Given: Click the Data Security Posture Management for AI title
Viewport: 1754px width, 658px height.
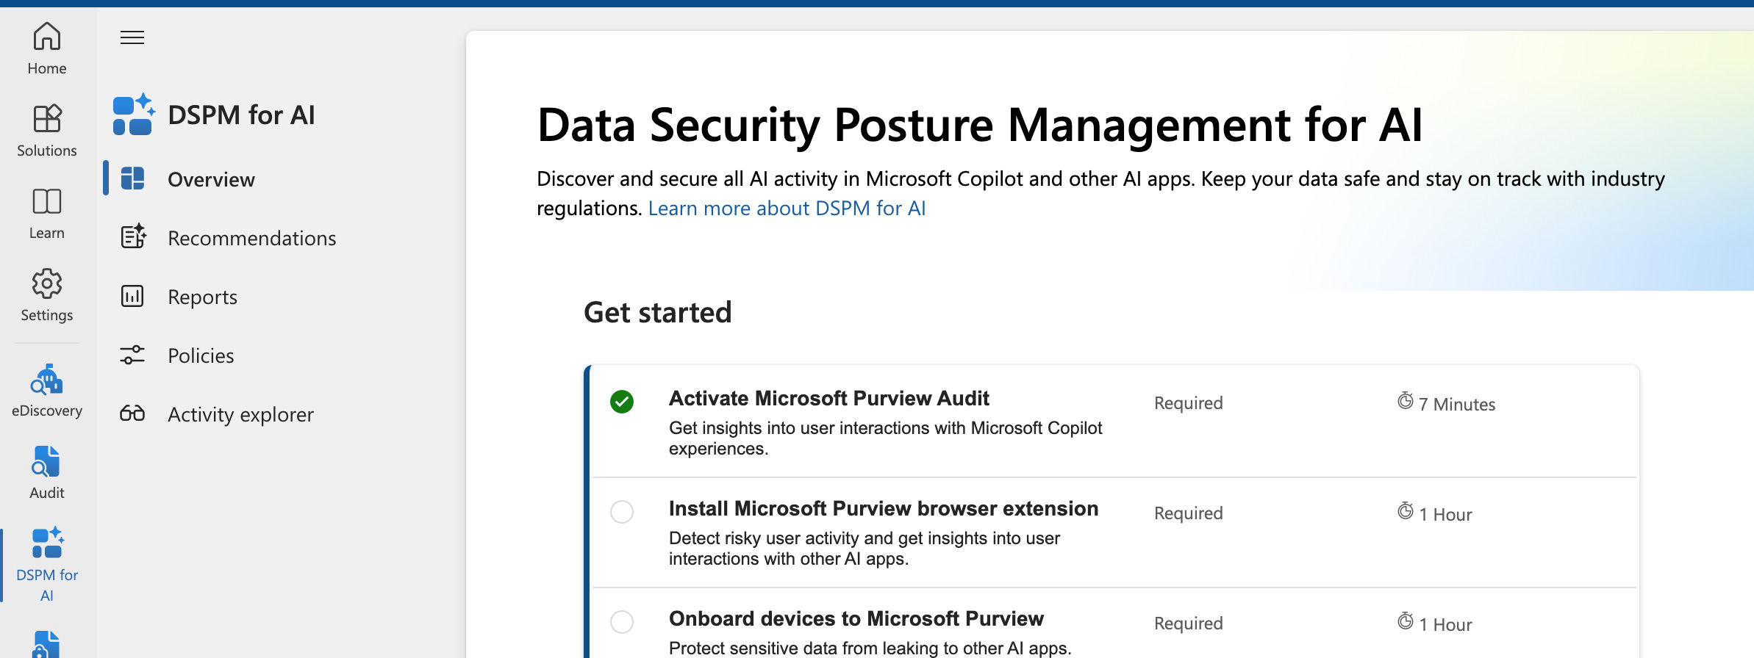Looking at the screenshot, I should [x=980, y=125].
